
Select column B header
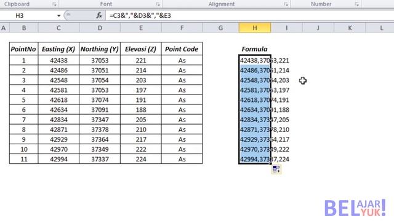[24, 28]
